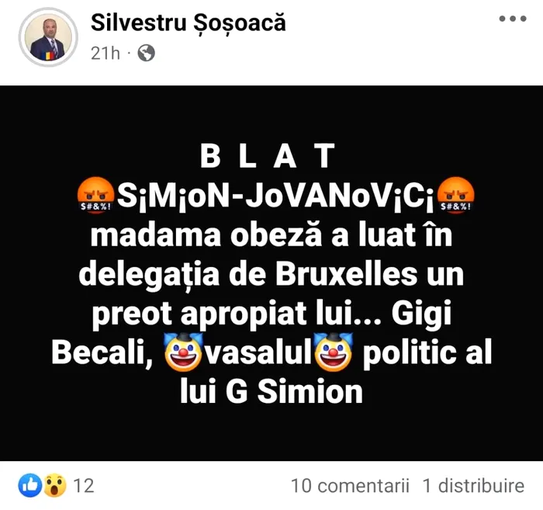Open the 21h post timestamp
Screen dimensions: 543x510
pyautogui.click(x=105, y=54)
